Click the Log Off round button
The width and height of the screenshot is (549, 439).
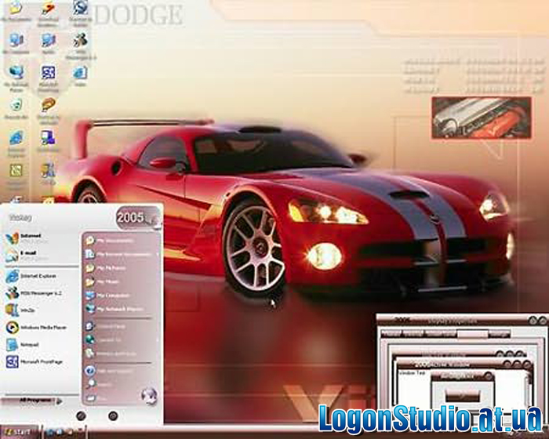click(81, 416)
